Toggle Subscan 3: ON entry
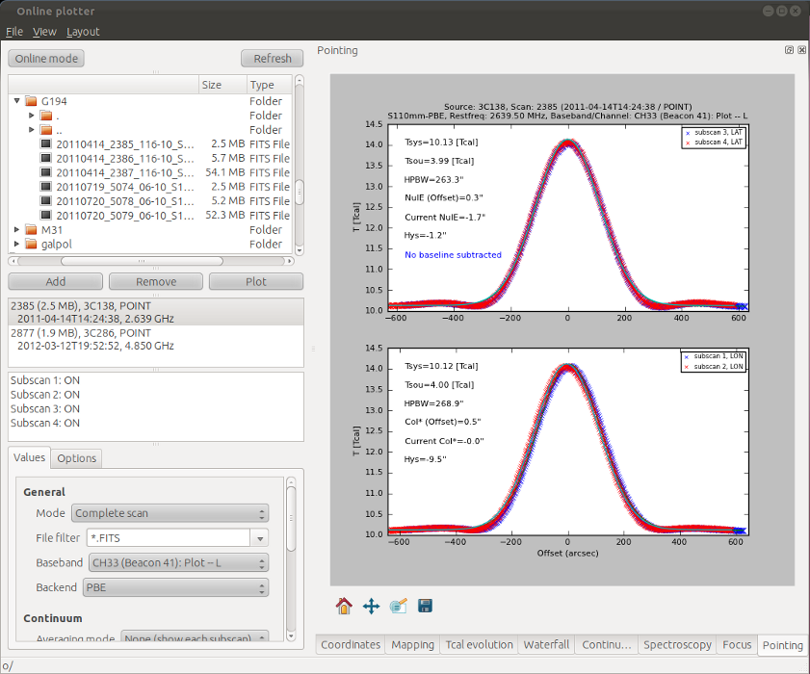This screenshot has height=674, width=810. coord(45,409)
